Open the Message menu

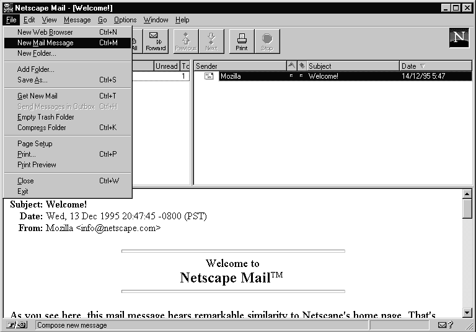click(77, 20)
